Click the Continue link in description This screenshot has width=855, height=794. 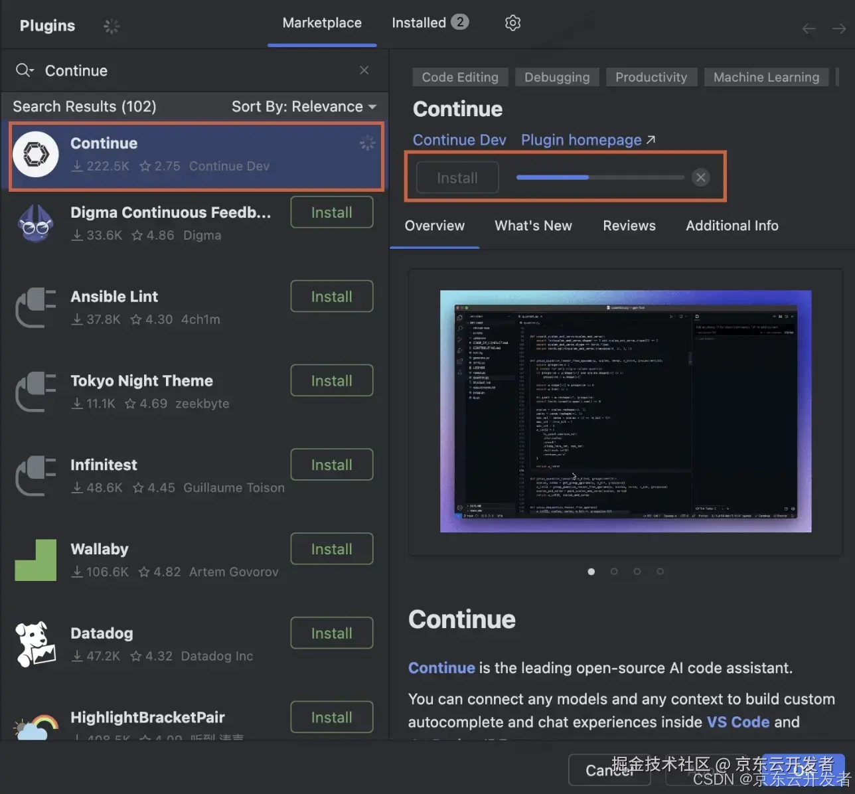[441, 668]
